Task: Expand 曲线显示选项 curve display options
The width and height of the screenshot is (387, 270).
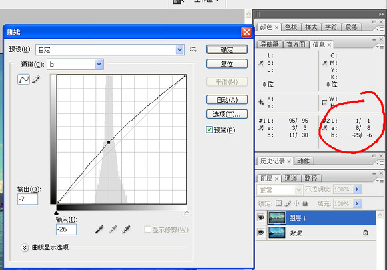Action: [x=24, y=247]
